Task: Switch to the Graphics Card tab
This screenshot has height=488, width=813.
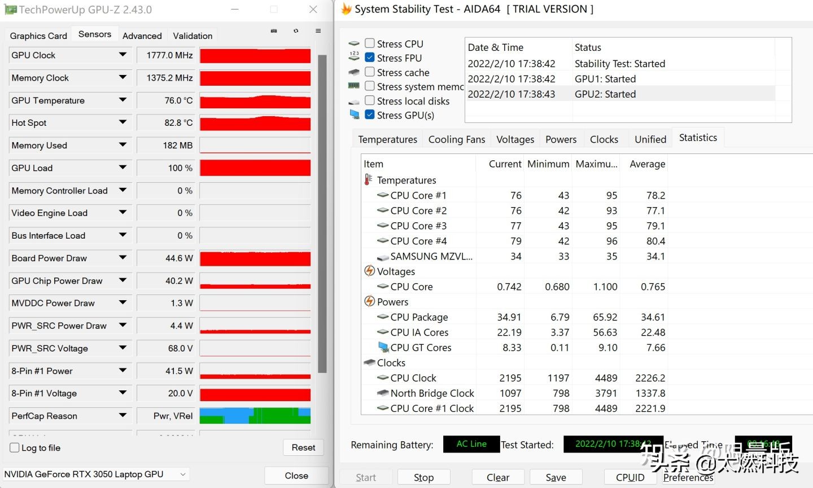Action: click(38, 36)
